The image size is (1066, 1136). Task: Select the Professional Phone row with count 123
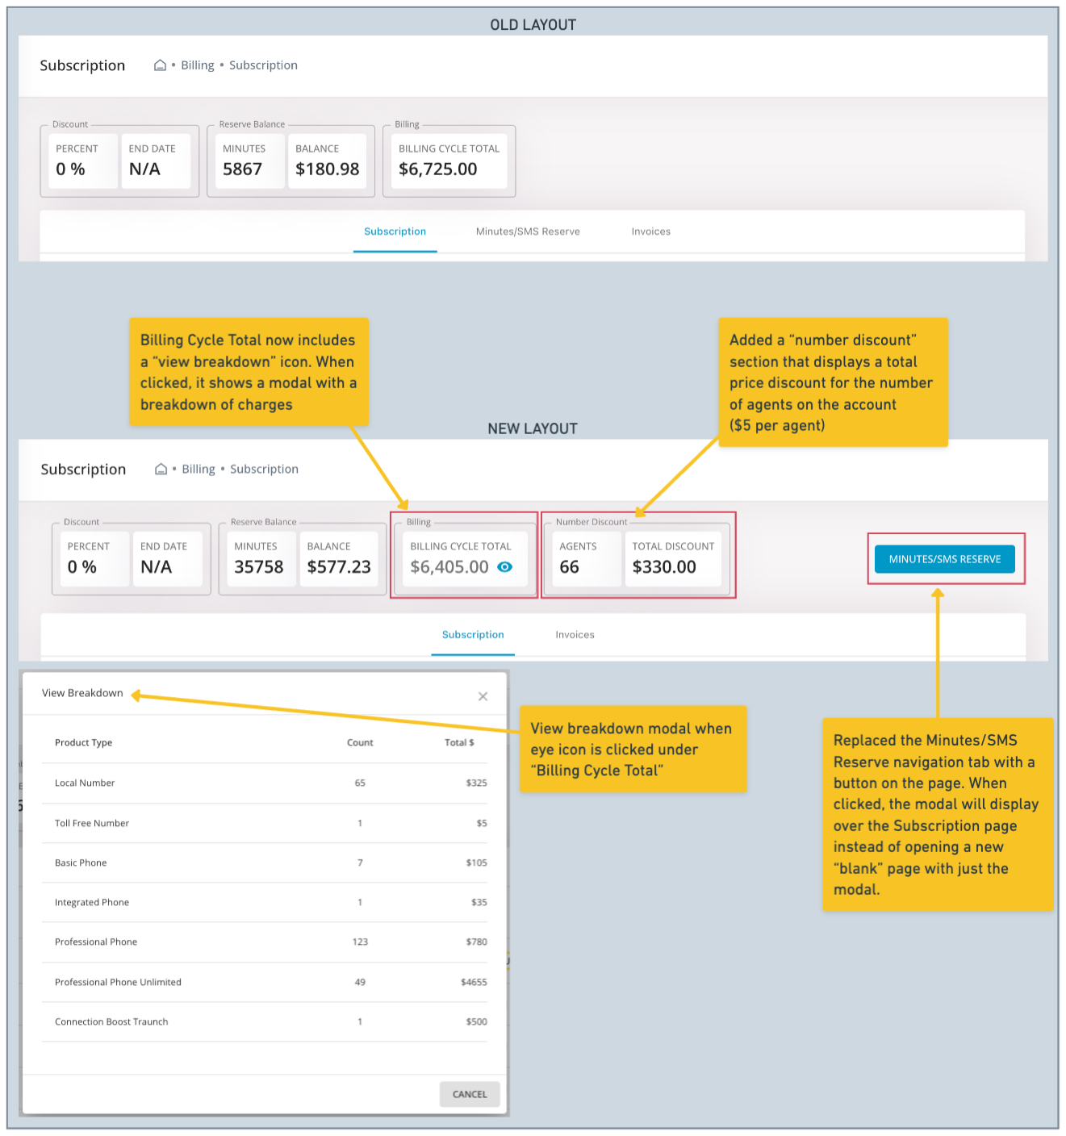pyautogui.click(x=265, y=942)
